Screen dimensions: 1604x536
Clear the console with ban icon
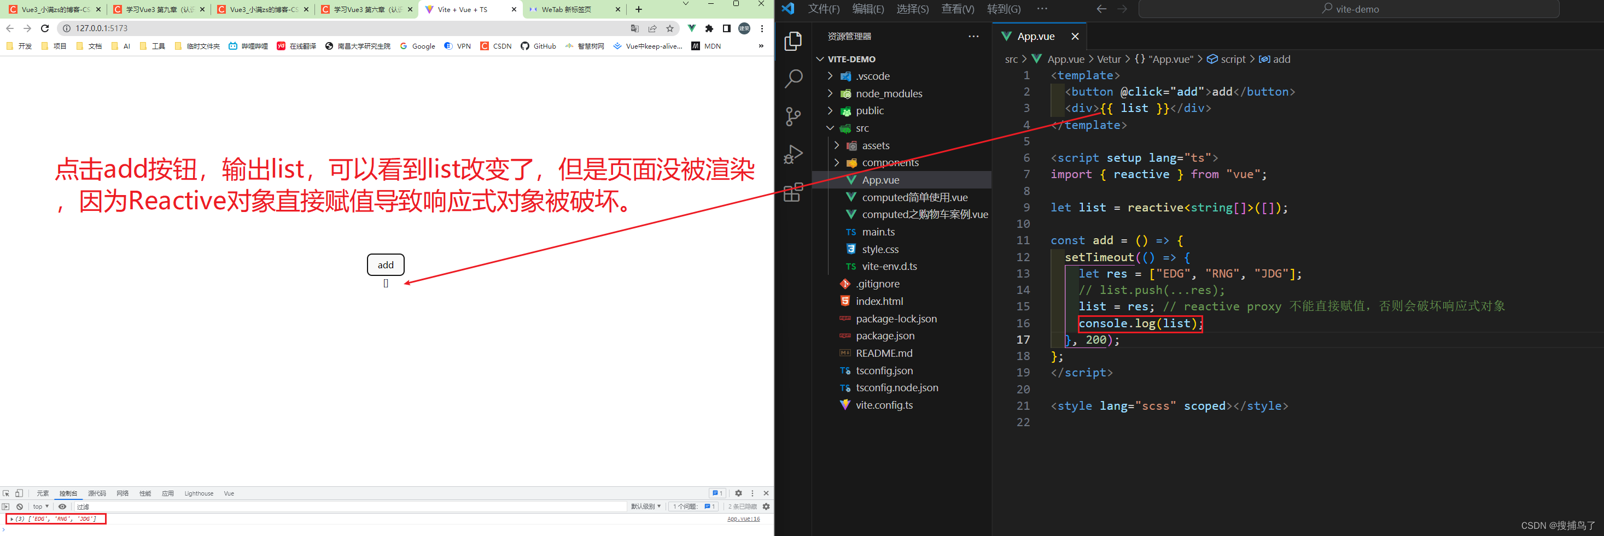pos(20,507)
